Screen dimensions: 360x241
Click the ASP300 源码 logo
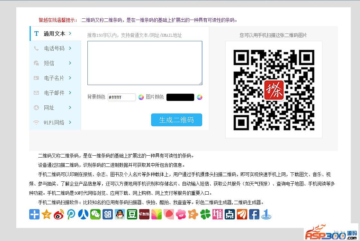pyautogui.click(x=331, y=232)
